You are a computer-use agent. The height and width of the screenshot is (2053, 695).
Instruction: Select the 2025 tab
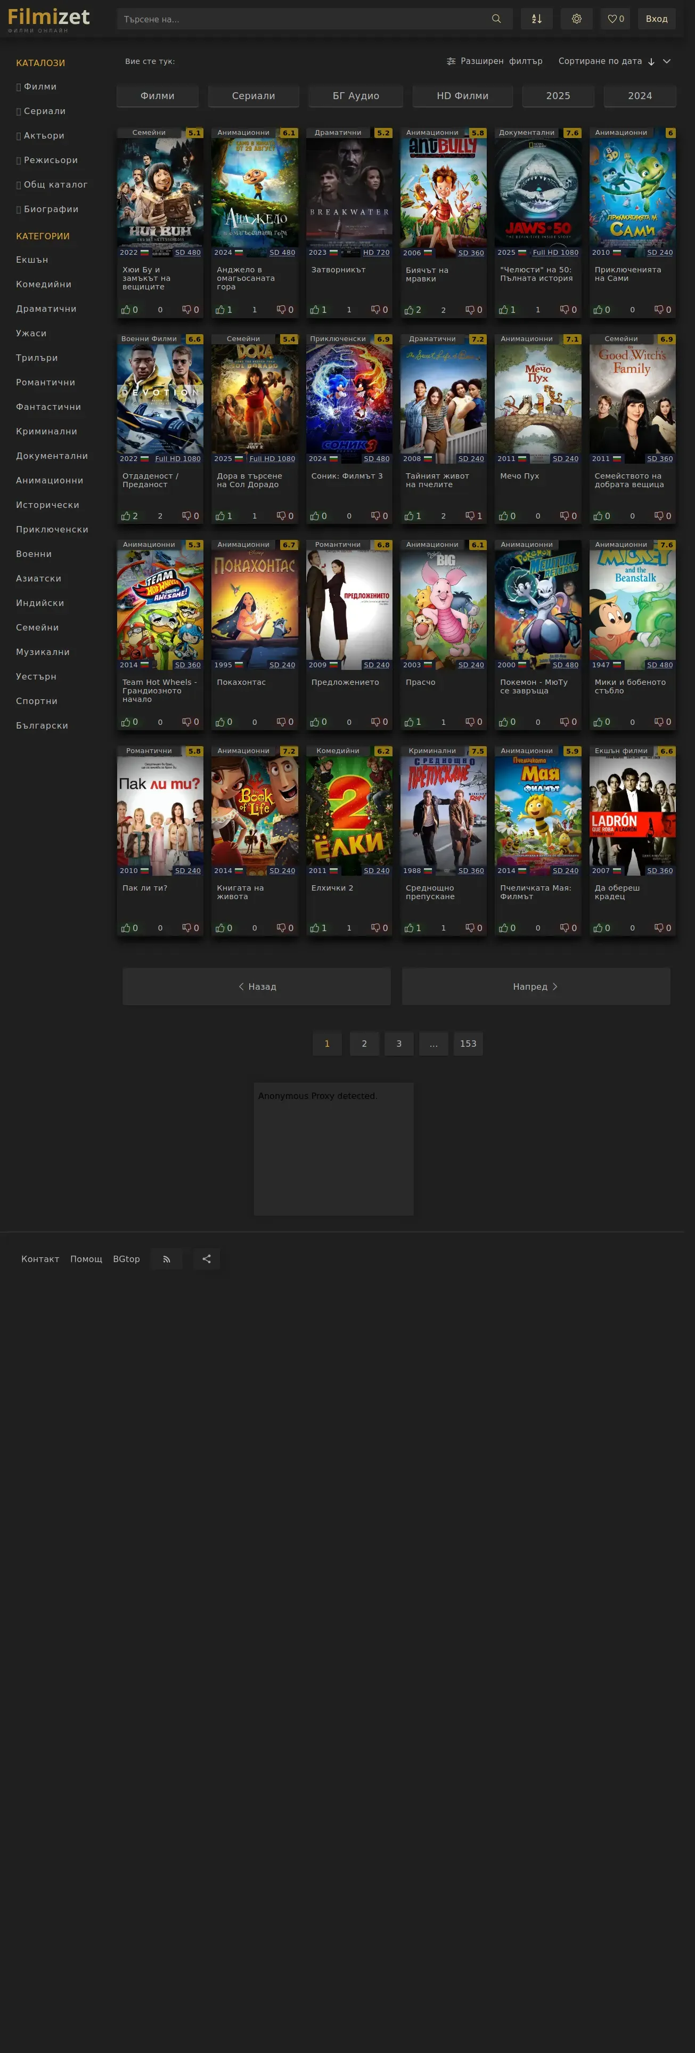pos(558,95)
